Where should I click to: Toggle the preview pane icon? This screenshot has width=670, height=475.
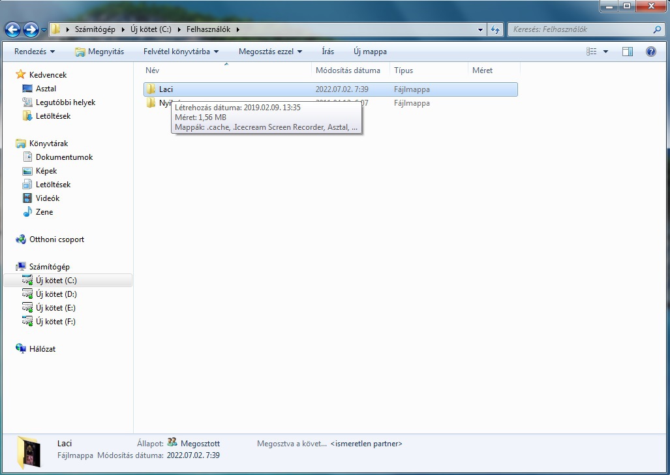coord(628,52)
